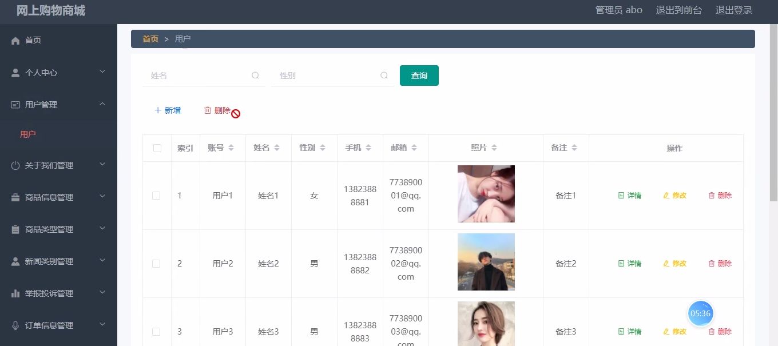Click the photo thumbnail of 用户2
Screen dimensions: 778x346
[486, 262]
